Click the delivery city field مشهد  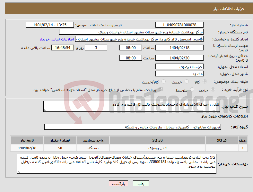(179, 74)
